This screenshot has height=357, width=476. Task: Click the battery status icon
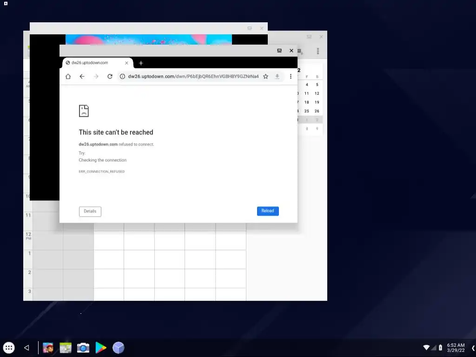[x=441, y=348]
